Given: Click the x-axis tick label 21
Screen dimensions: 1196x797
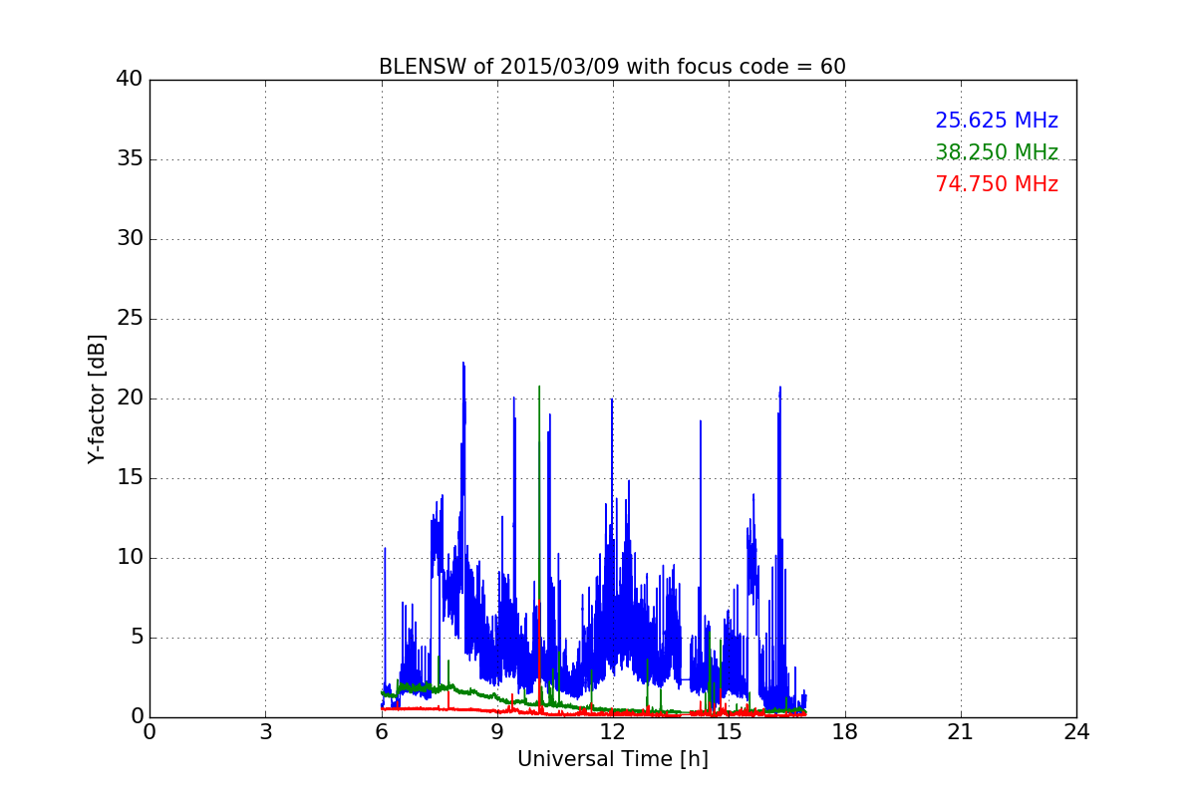Looking at the screenshot, I should (961, 731).
